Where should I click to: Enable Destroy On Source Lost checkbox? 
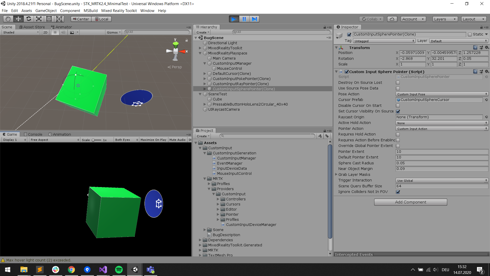tap(398, 83)
